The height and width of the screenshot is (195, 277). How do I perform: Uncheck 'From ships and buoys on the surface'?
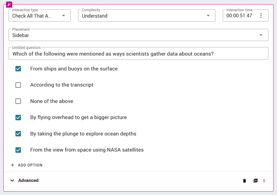18,69
